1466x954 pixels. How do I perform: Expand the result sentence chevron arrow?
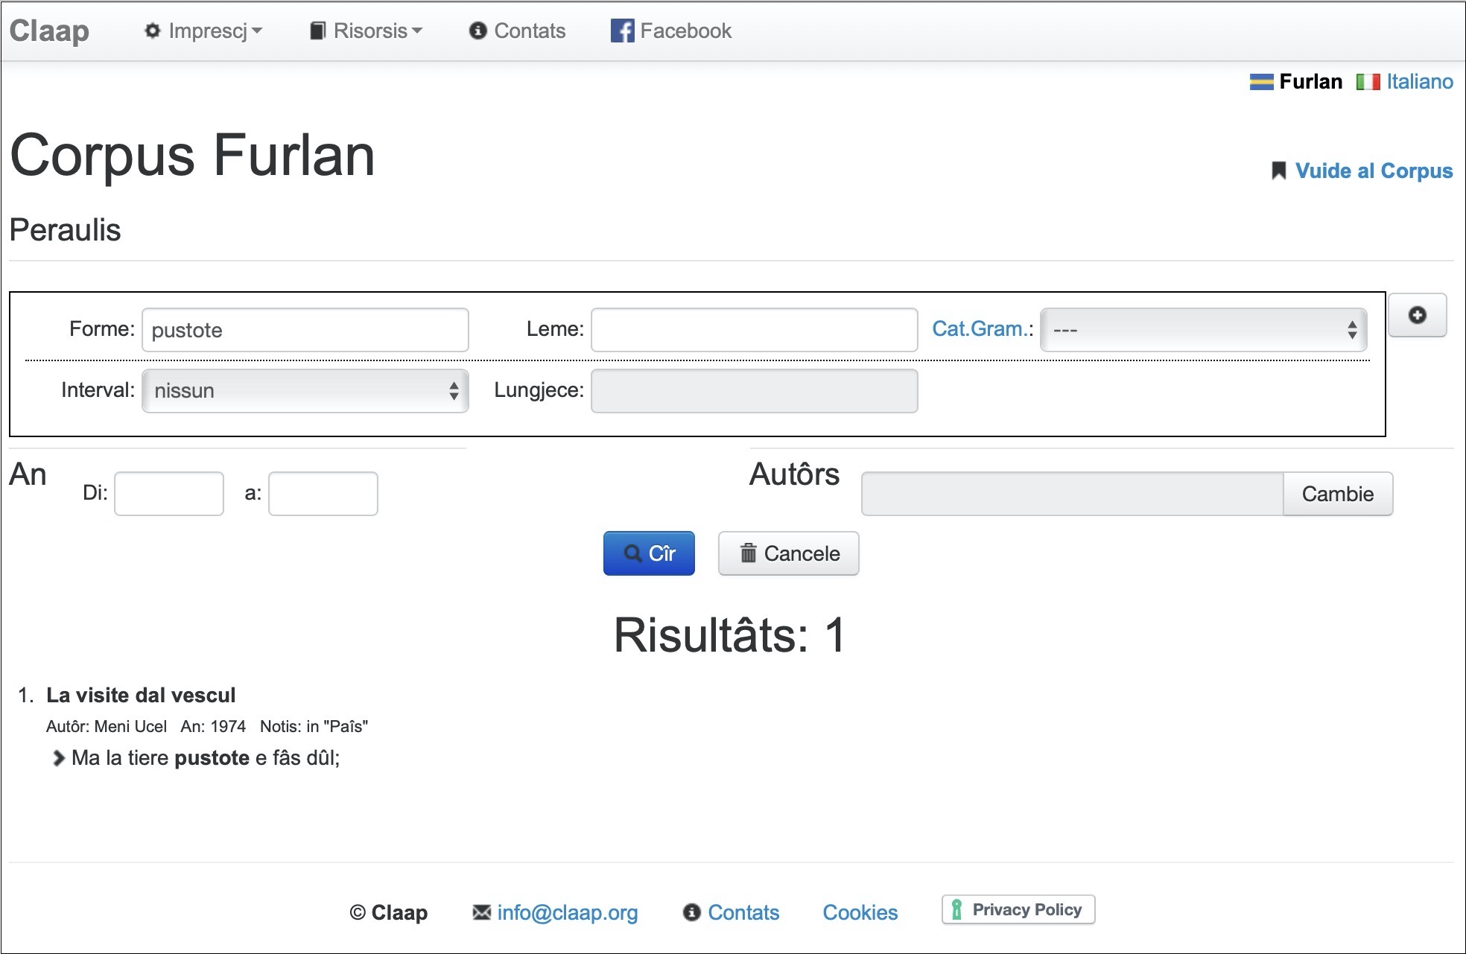click(x=58, y=758)
